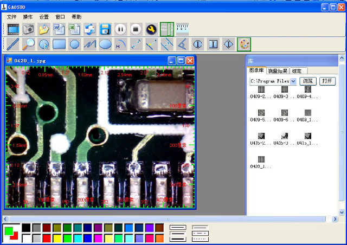Select the point-to-line distance tool
Image resolution: width=347 pixels, height=245 pixels.
point(151,44)
